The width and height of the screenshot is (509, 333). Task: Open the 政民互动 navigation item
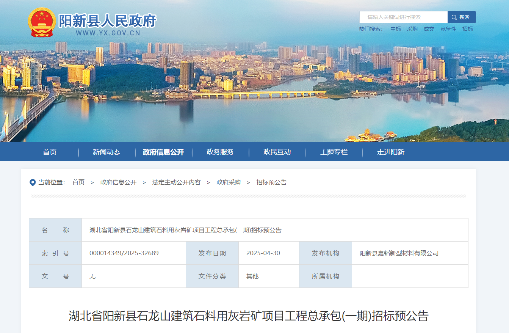(277, 152)
